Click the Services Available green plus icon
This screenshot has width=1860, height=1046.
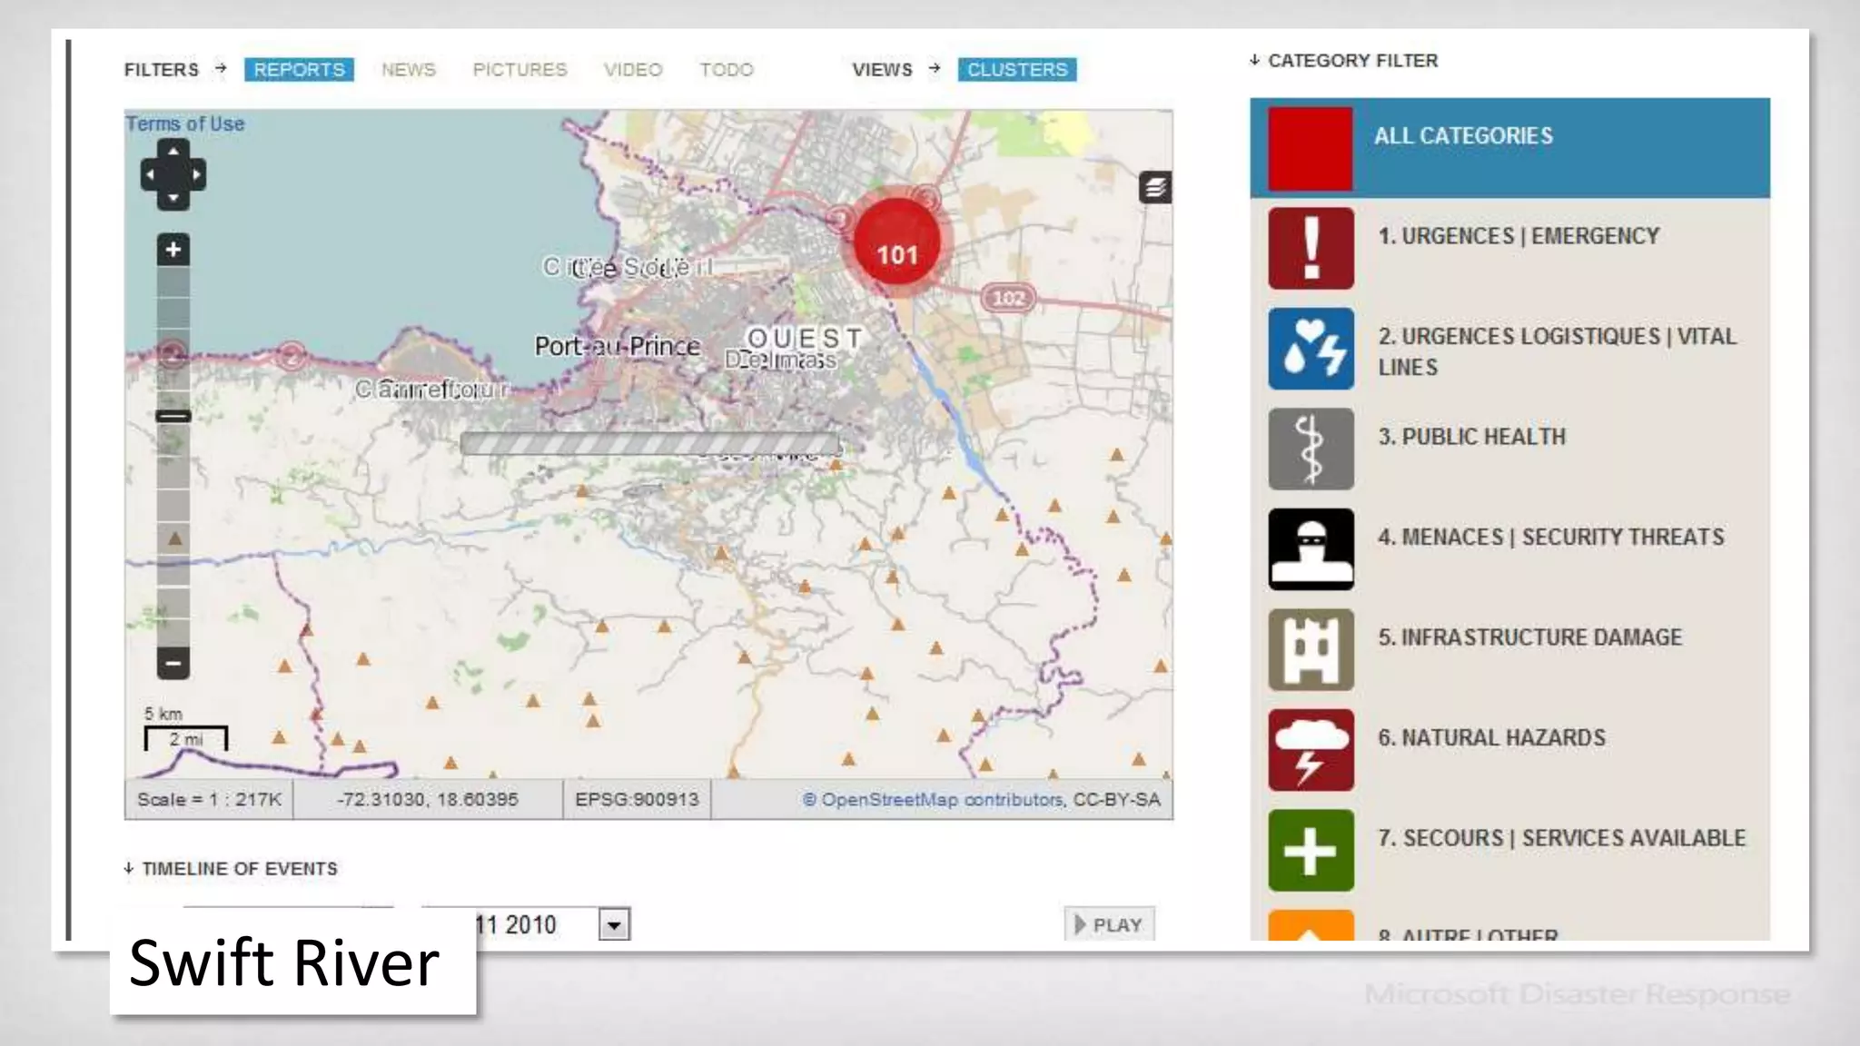pyautogui.click(x=1311, y=850)
